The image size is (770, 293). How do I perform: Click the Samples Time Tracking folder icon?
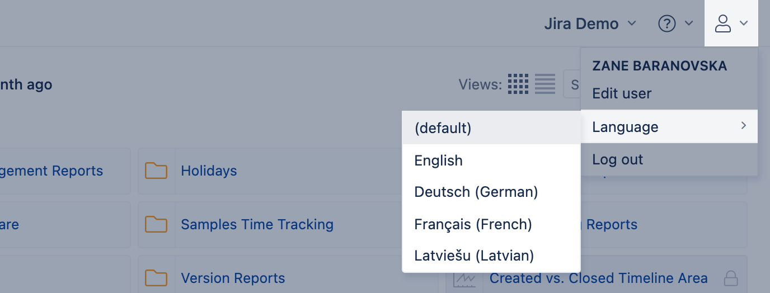coord(156,224)
